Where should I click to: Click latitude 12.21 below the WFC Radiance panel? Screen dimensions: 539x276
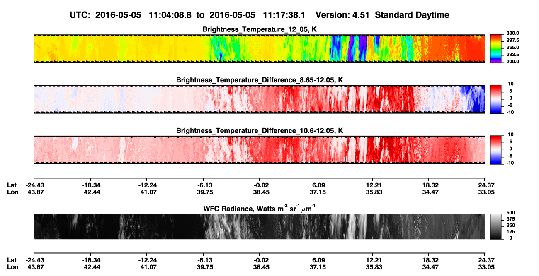tap(374, 260)
